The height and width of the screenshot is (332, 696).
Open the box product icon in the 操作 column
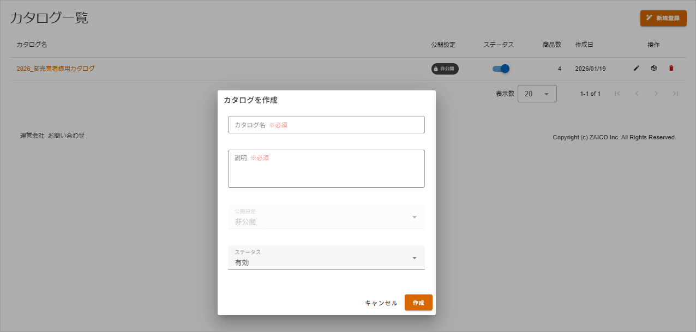coord(653,69)
